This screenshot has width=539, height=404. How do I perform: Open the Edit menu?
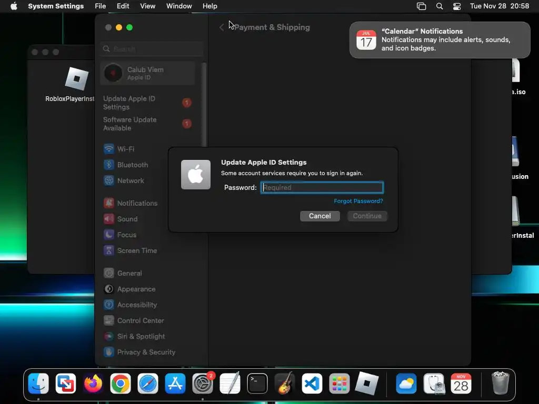coord(123,6)
